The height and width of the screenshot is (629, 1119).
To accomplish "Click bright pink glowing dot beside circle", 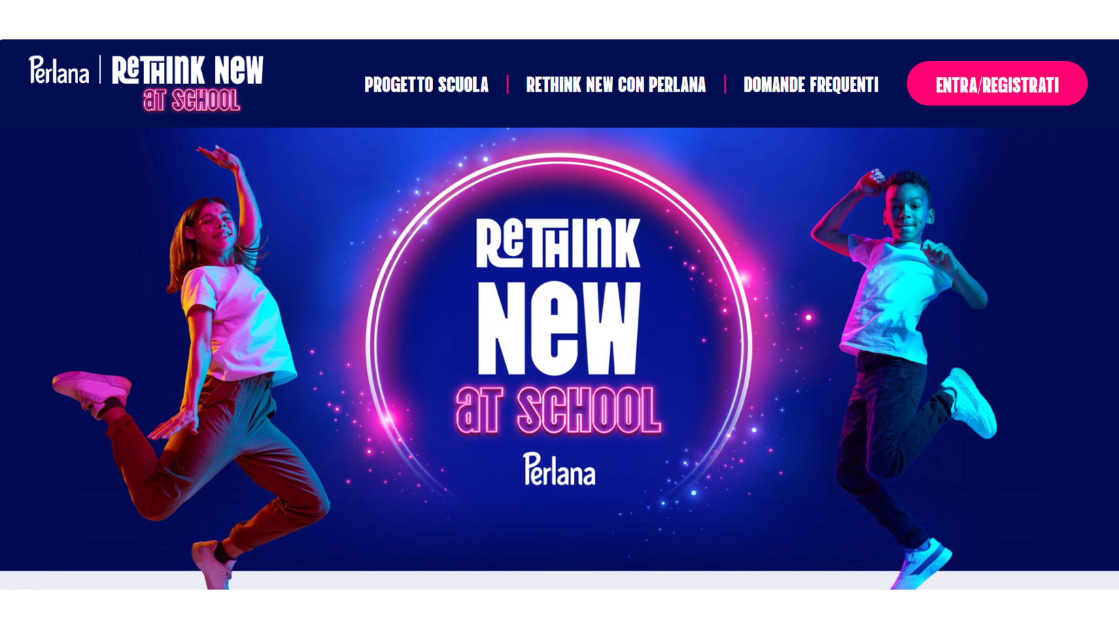I will coord(808,317).
